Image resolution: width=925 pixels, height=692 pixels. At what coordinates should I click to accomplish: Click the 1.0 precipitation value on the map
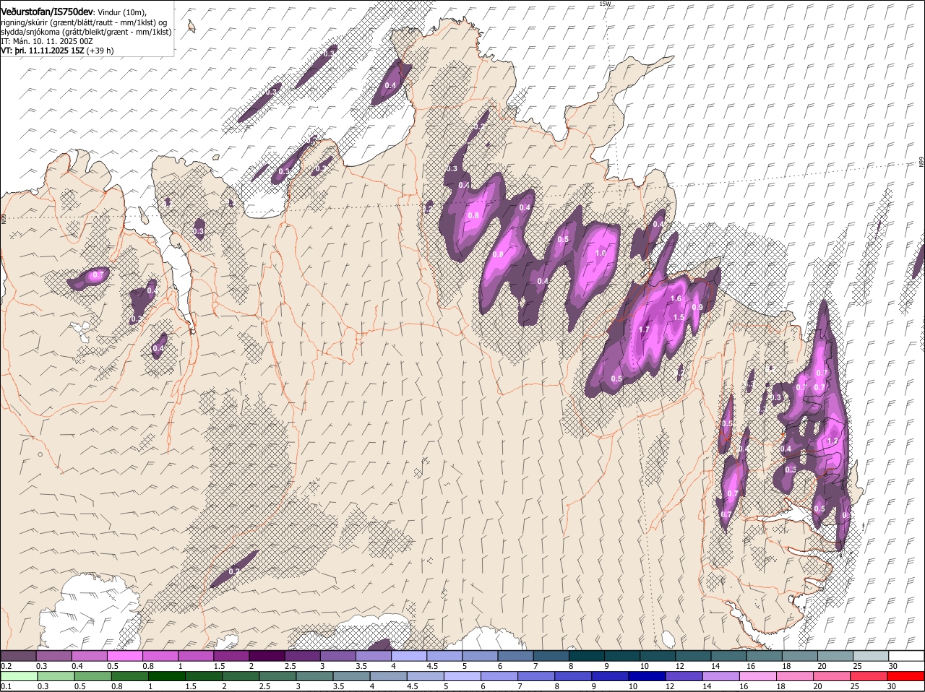click(x=601, y=254)
